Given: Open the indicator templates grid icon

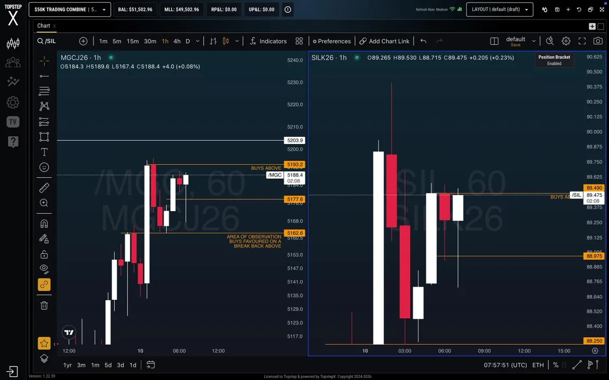Looking at the screenshot, I should (x=299, y=41).
